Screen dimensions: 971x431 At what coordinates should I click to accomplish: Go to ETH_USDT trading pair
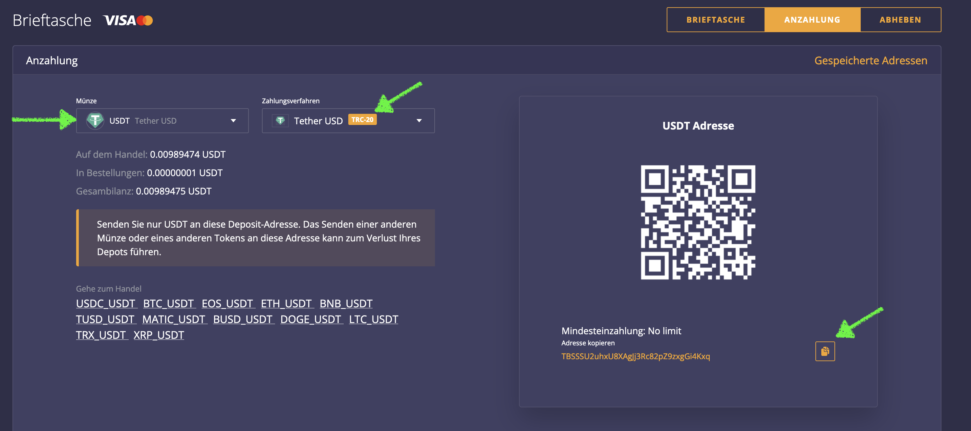click(287, 303)
